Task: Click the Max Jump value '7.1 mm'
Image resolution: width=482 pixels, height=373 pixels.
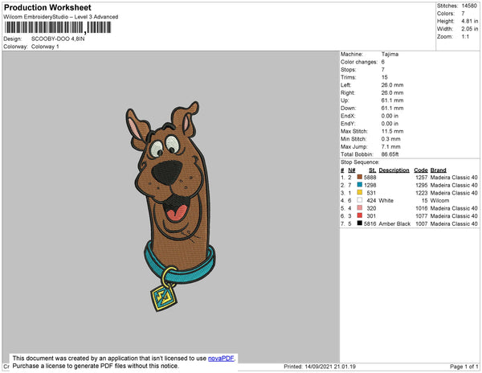Action: [x=390, y=146]
